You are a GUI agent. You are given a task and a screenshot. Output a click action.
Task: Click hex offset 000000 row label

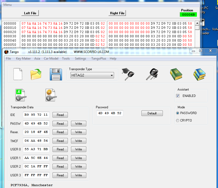10,23
